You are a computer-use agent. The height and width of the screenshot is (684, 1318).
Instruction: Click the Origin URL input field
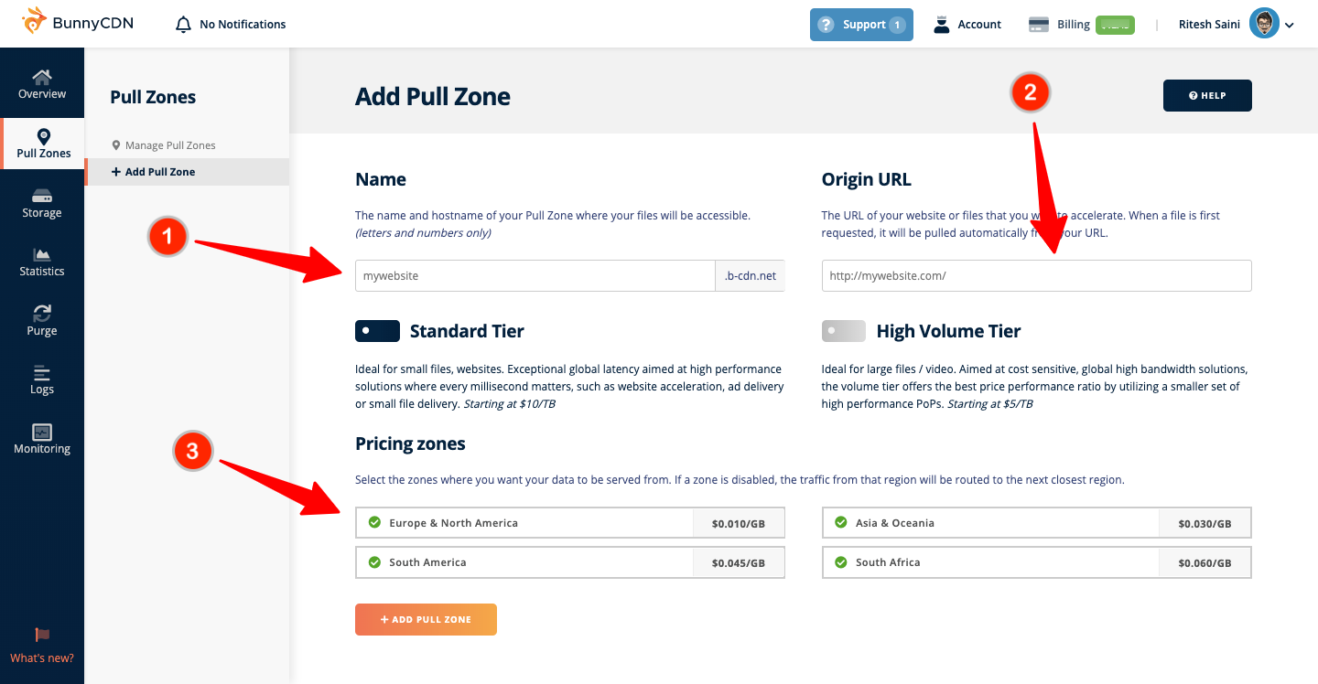pos(1035,275)
